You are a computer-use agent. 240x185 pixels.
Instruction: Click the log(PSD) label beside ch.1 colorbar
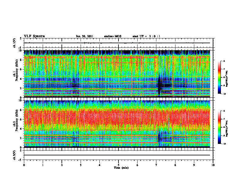tap(227, 79)
